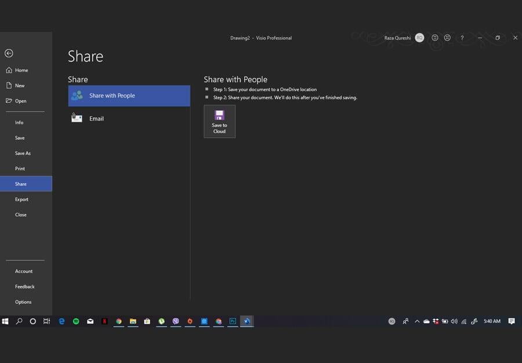Image resolution: width=522 pixels, height=363 pixels.
Task: Open Task View on the taskbar
Action: (46, 321)
